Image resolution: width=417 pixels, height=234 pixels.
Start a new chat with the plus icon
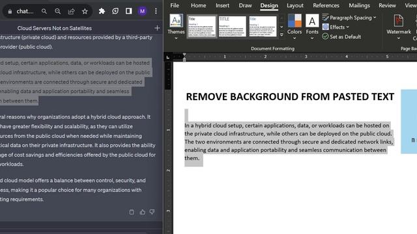pos(157,28)
